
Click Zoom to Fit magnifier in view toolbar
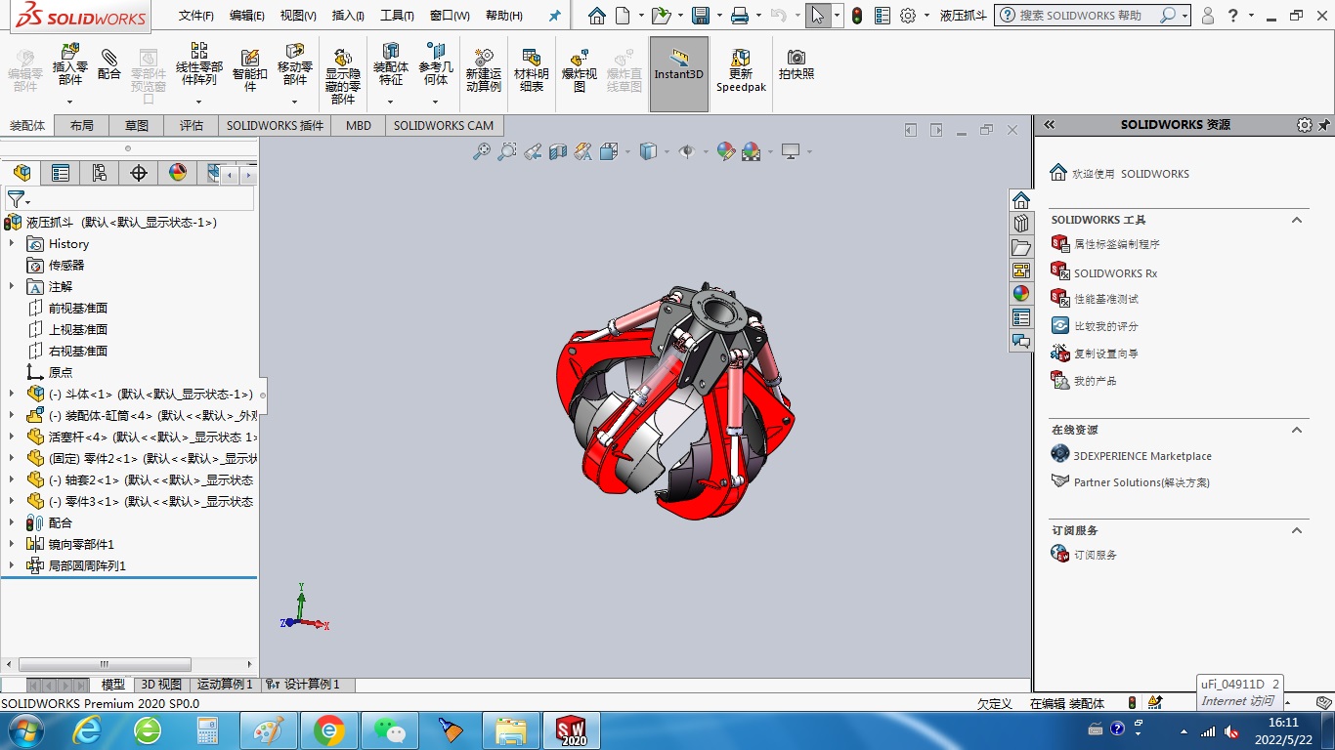(482, 151)
